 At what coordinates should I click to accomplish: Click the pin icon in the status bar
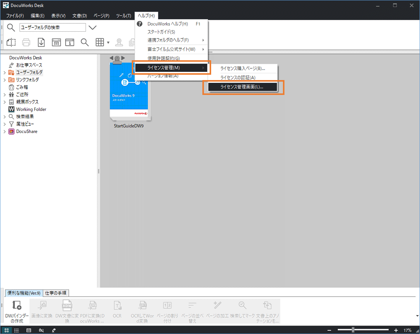click(x=53, y=330)
